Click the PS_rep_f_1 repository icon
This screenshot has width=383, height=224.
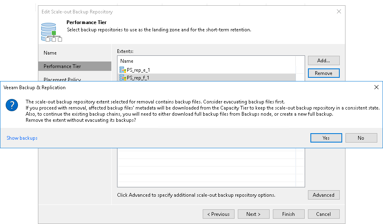(122, 77)
